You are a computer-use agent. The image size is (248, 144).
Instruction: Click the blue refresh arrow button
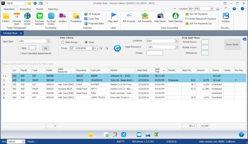pyautogui.click(x=117, y=48)
